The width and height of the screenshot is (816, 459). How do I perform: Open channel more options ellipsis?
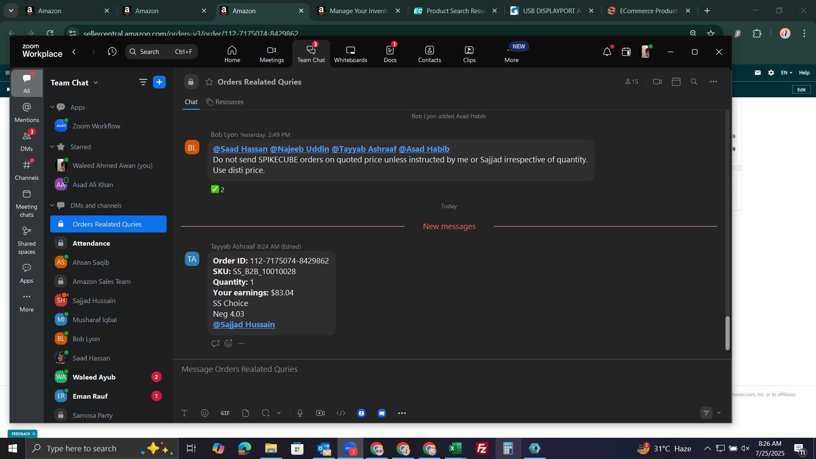tap(714, 82)
